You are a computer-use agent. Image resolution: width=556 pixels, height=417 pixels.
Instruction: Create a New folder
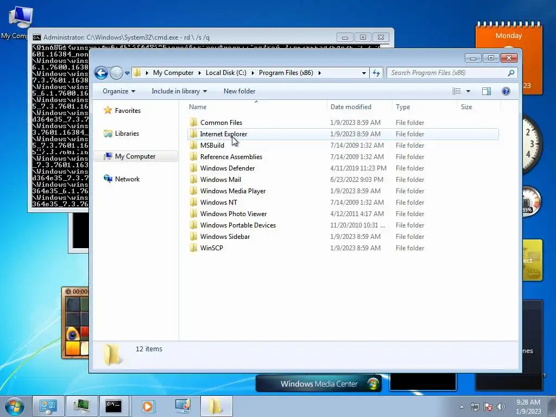(x=239, y=91)
